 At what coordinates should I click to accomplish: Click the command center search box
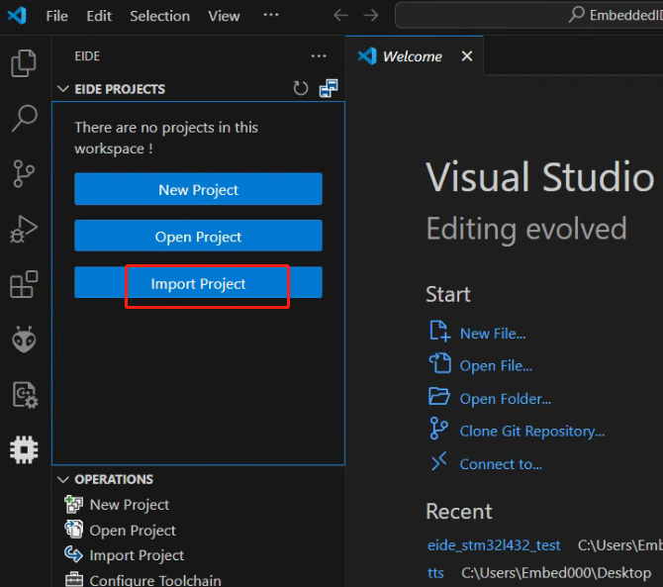point(528,16)
